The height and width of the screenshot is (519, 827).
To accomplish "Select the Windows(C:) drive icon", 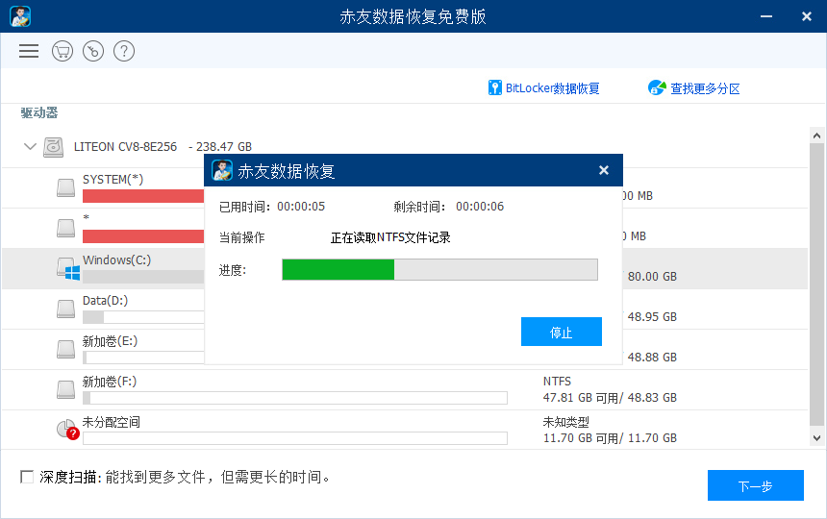I will [66, 268].
